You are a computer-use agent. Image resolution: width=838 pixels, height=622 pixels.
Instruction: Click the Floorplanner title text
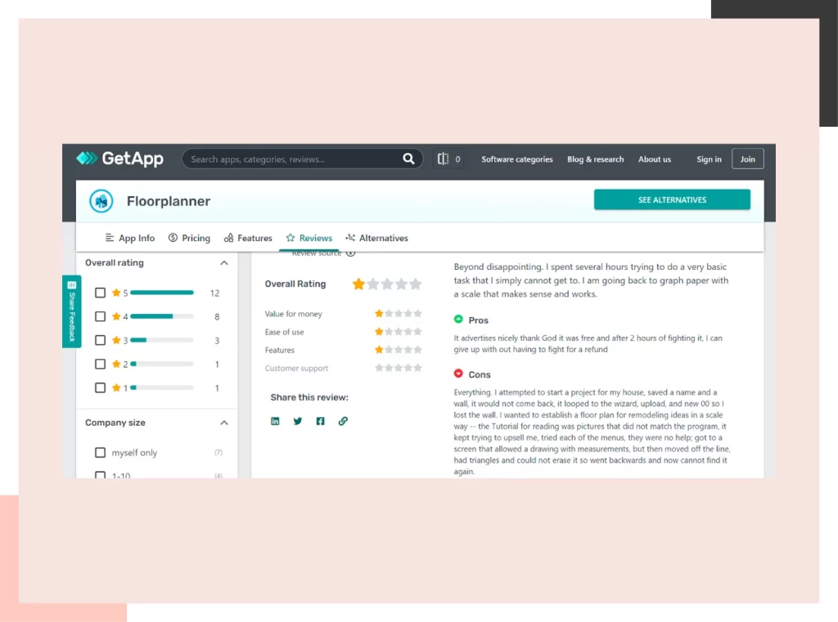(x=169, y=201)
